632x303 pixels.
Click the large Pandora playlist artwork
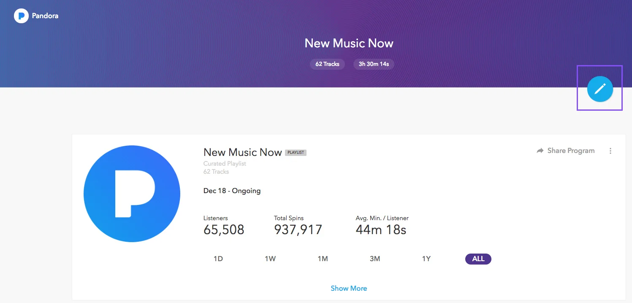coord(132,194)
